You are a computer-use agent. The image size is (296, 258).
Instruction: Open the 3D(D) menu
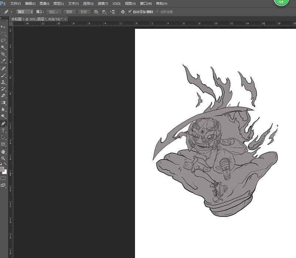[x=116, y=3]
